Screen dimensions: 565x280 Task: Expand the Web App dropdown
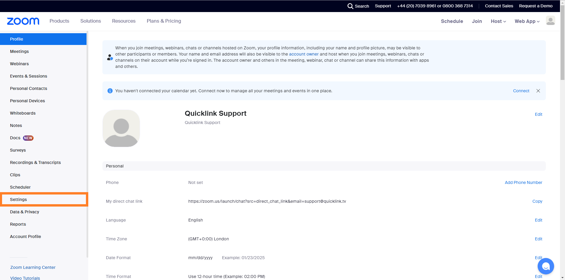pyautogui.click(x=527, y=21)
